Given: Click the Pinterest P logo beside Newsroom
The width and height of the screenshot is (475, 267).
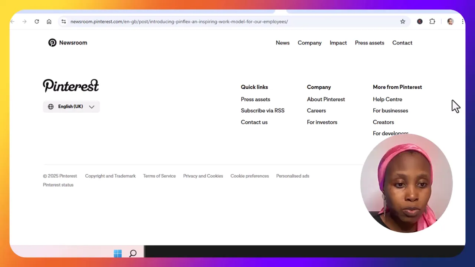Looking at the screenshot, I should click(x=52, y=43).
